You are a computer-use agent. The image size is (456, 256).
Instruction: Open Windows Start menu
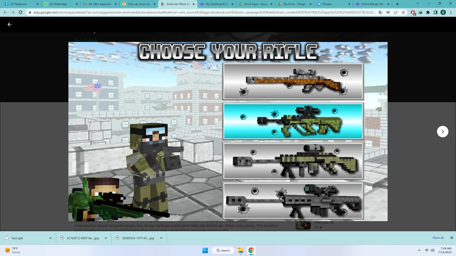point(205,250)
